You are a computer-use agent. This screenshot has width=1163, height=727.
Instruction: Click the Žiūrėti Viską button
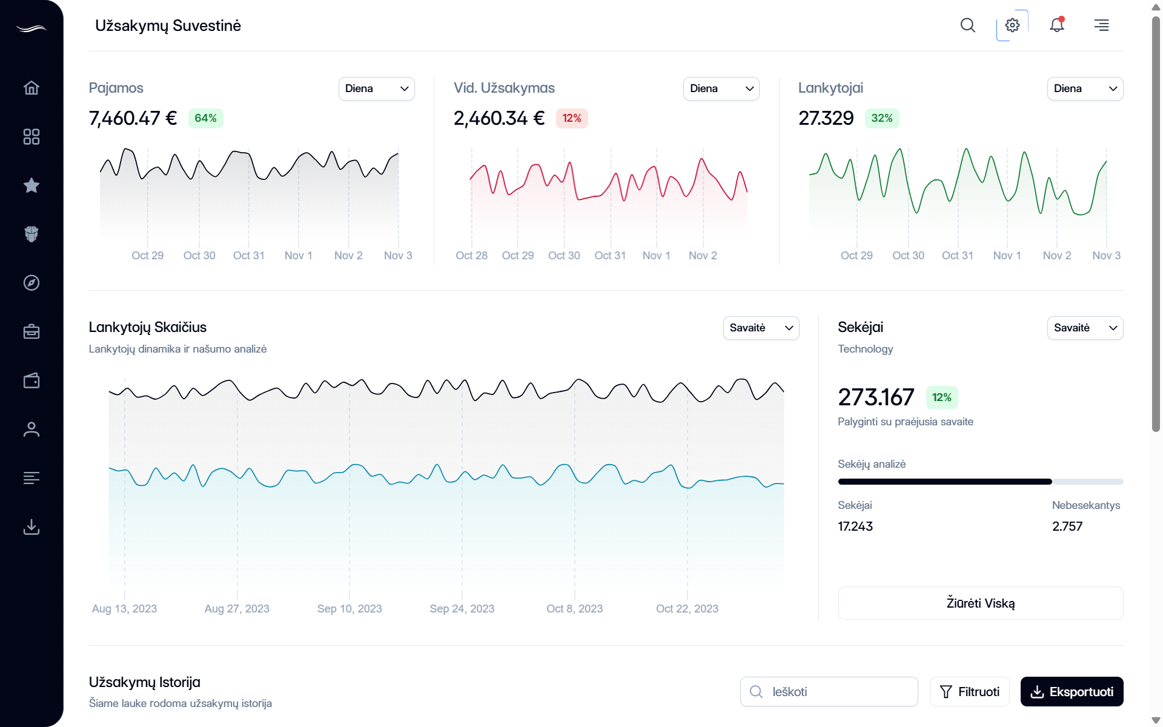click(x=980, y=603)
